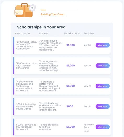Click the briefcase case-building icon
The width and height of the screenshot is (124, 137).
pos(25,10)
